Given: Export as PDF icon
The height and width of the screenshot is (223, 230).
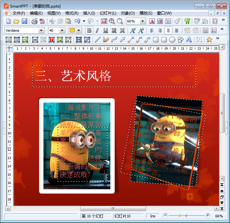Looking at the screenshot, I should coord(42,21).
